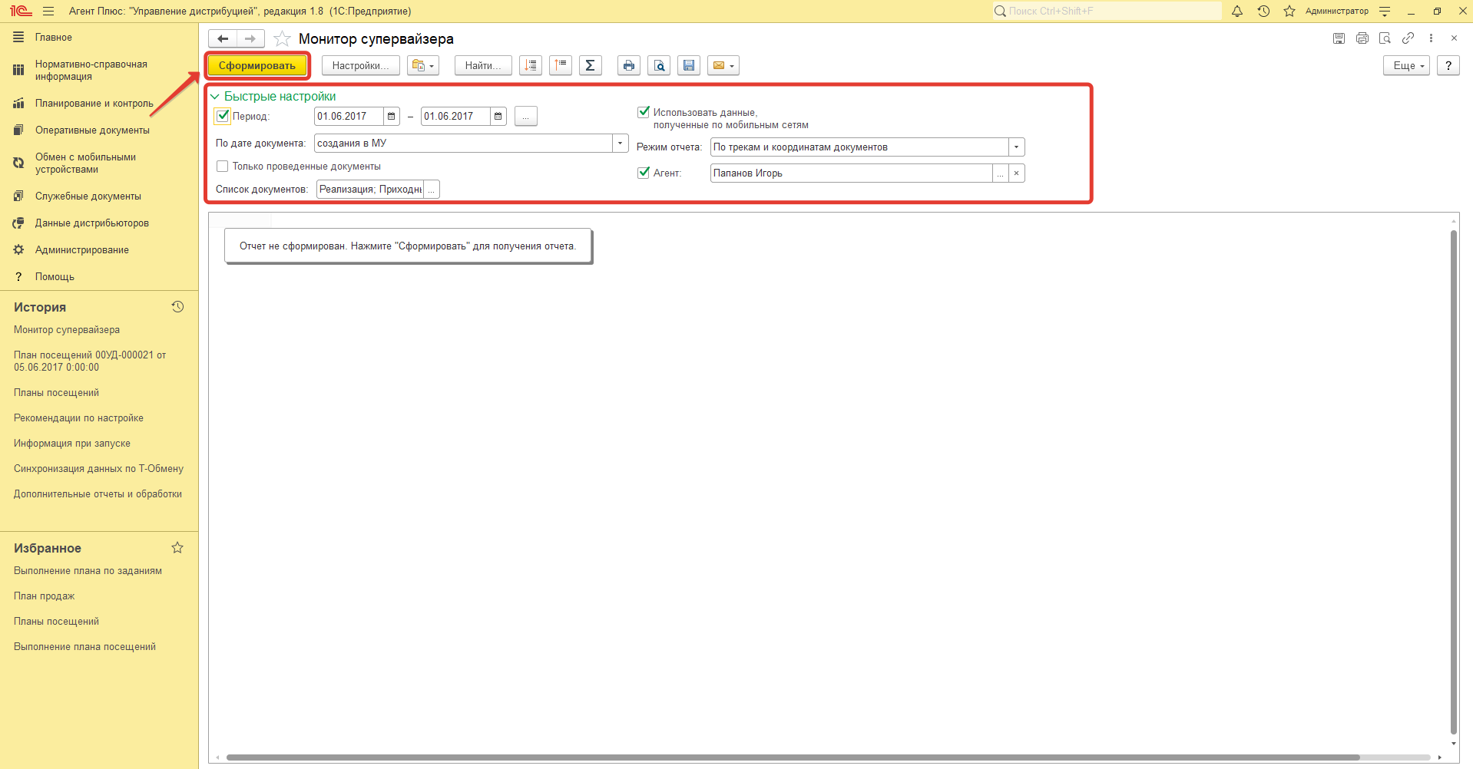
Task: Print the report via printer icon
Action: click(629, 65)
